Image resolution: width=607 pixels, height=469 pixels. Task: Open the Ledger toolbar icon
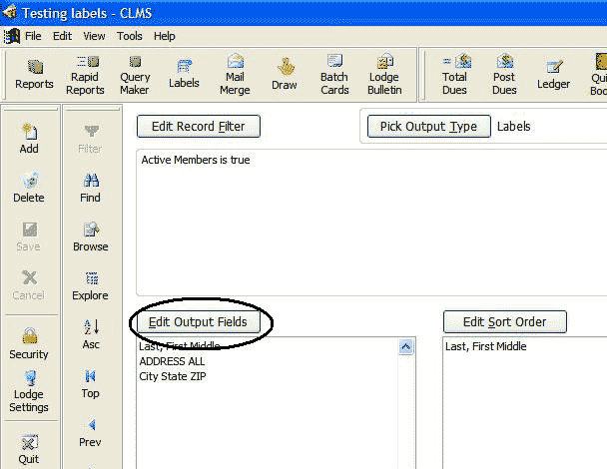point(553,75)
